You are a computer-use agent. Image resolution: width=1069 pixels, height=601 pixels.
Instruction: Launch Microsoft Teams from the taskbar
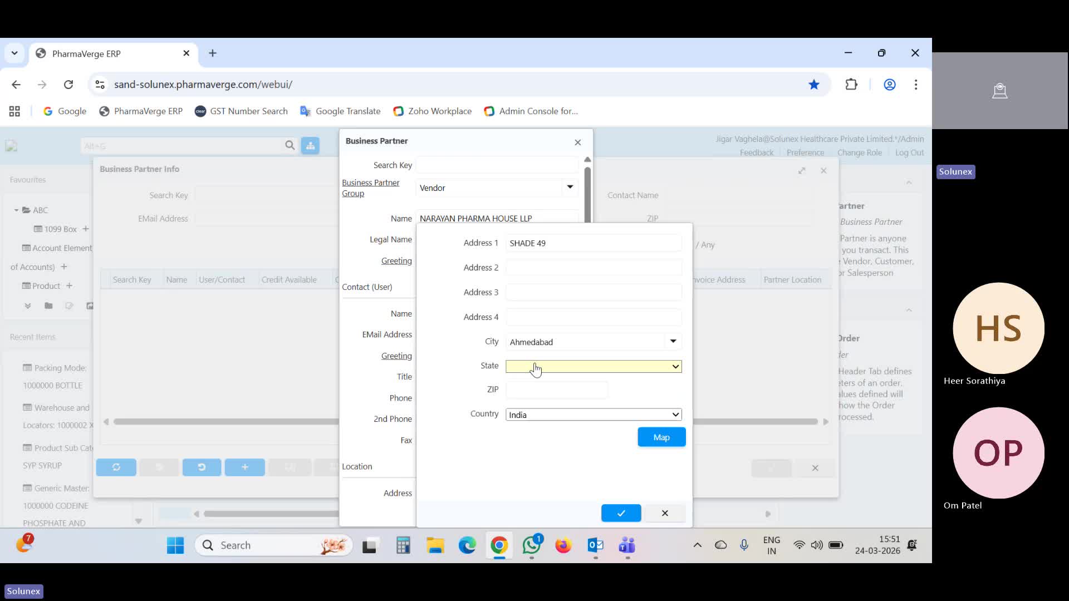(x=627, y=546)
